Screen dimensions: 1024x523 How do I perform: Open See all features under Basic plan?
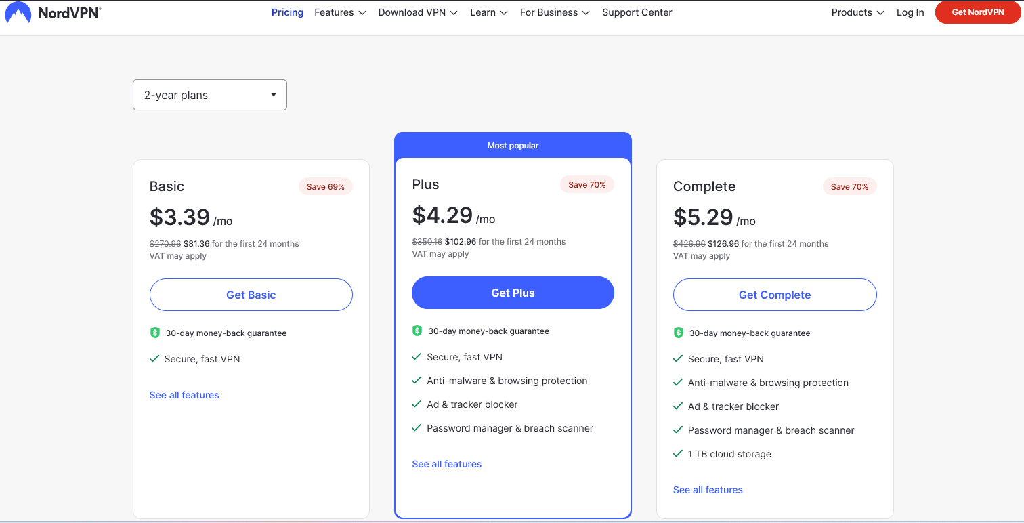[184, 395]
